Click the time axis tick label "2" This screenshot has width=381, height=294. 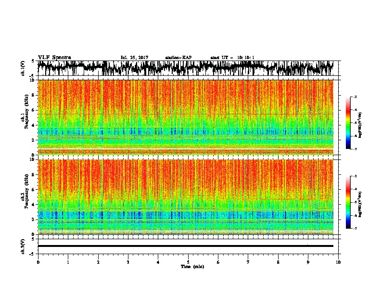coord(98,262)
